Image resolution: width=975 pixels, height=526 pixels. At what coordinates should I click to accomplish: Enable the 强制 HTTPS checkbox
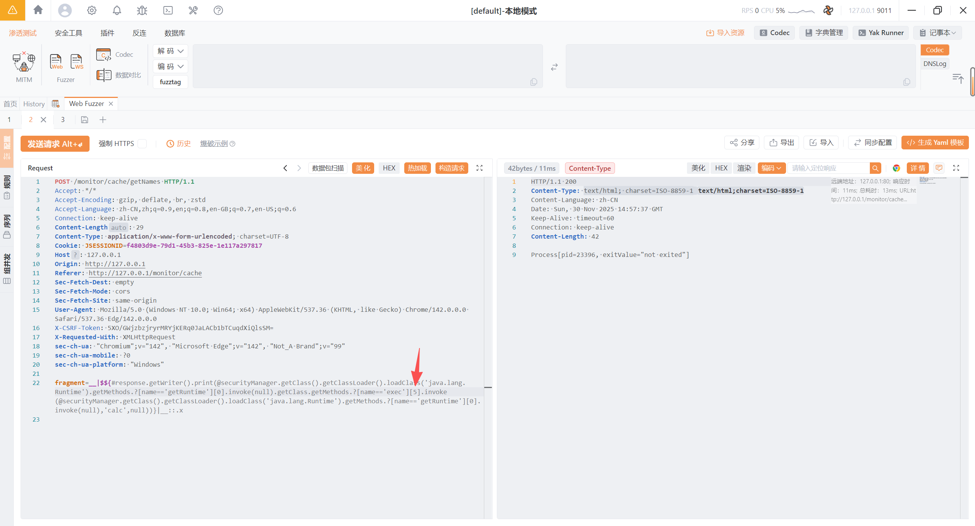point(142,144)
